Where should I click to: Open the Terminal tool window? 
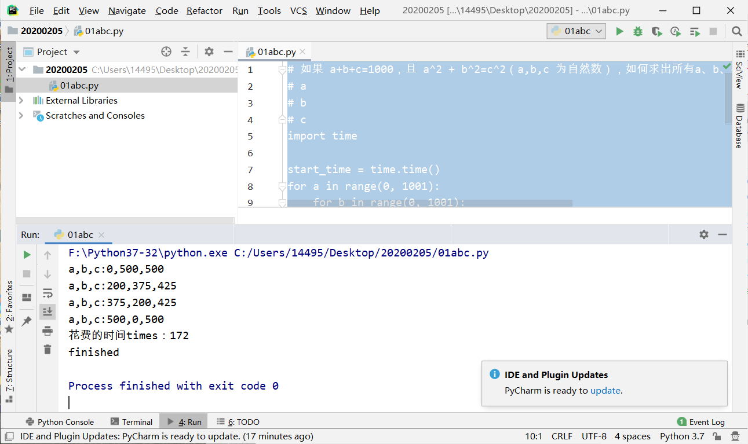[131, 422]
